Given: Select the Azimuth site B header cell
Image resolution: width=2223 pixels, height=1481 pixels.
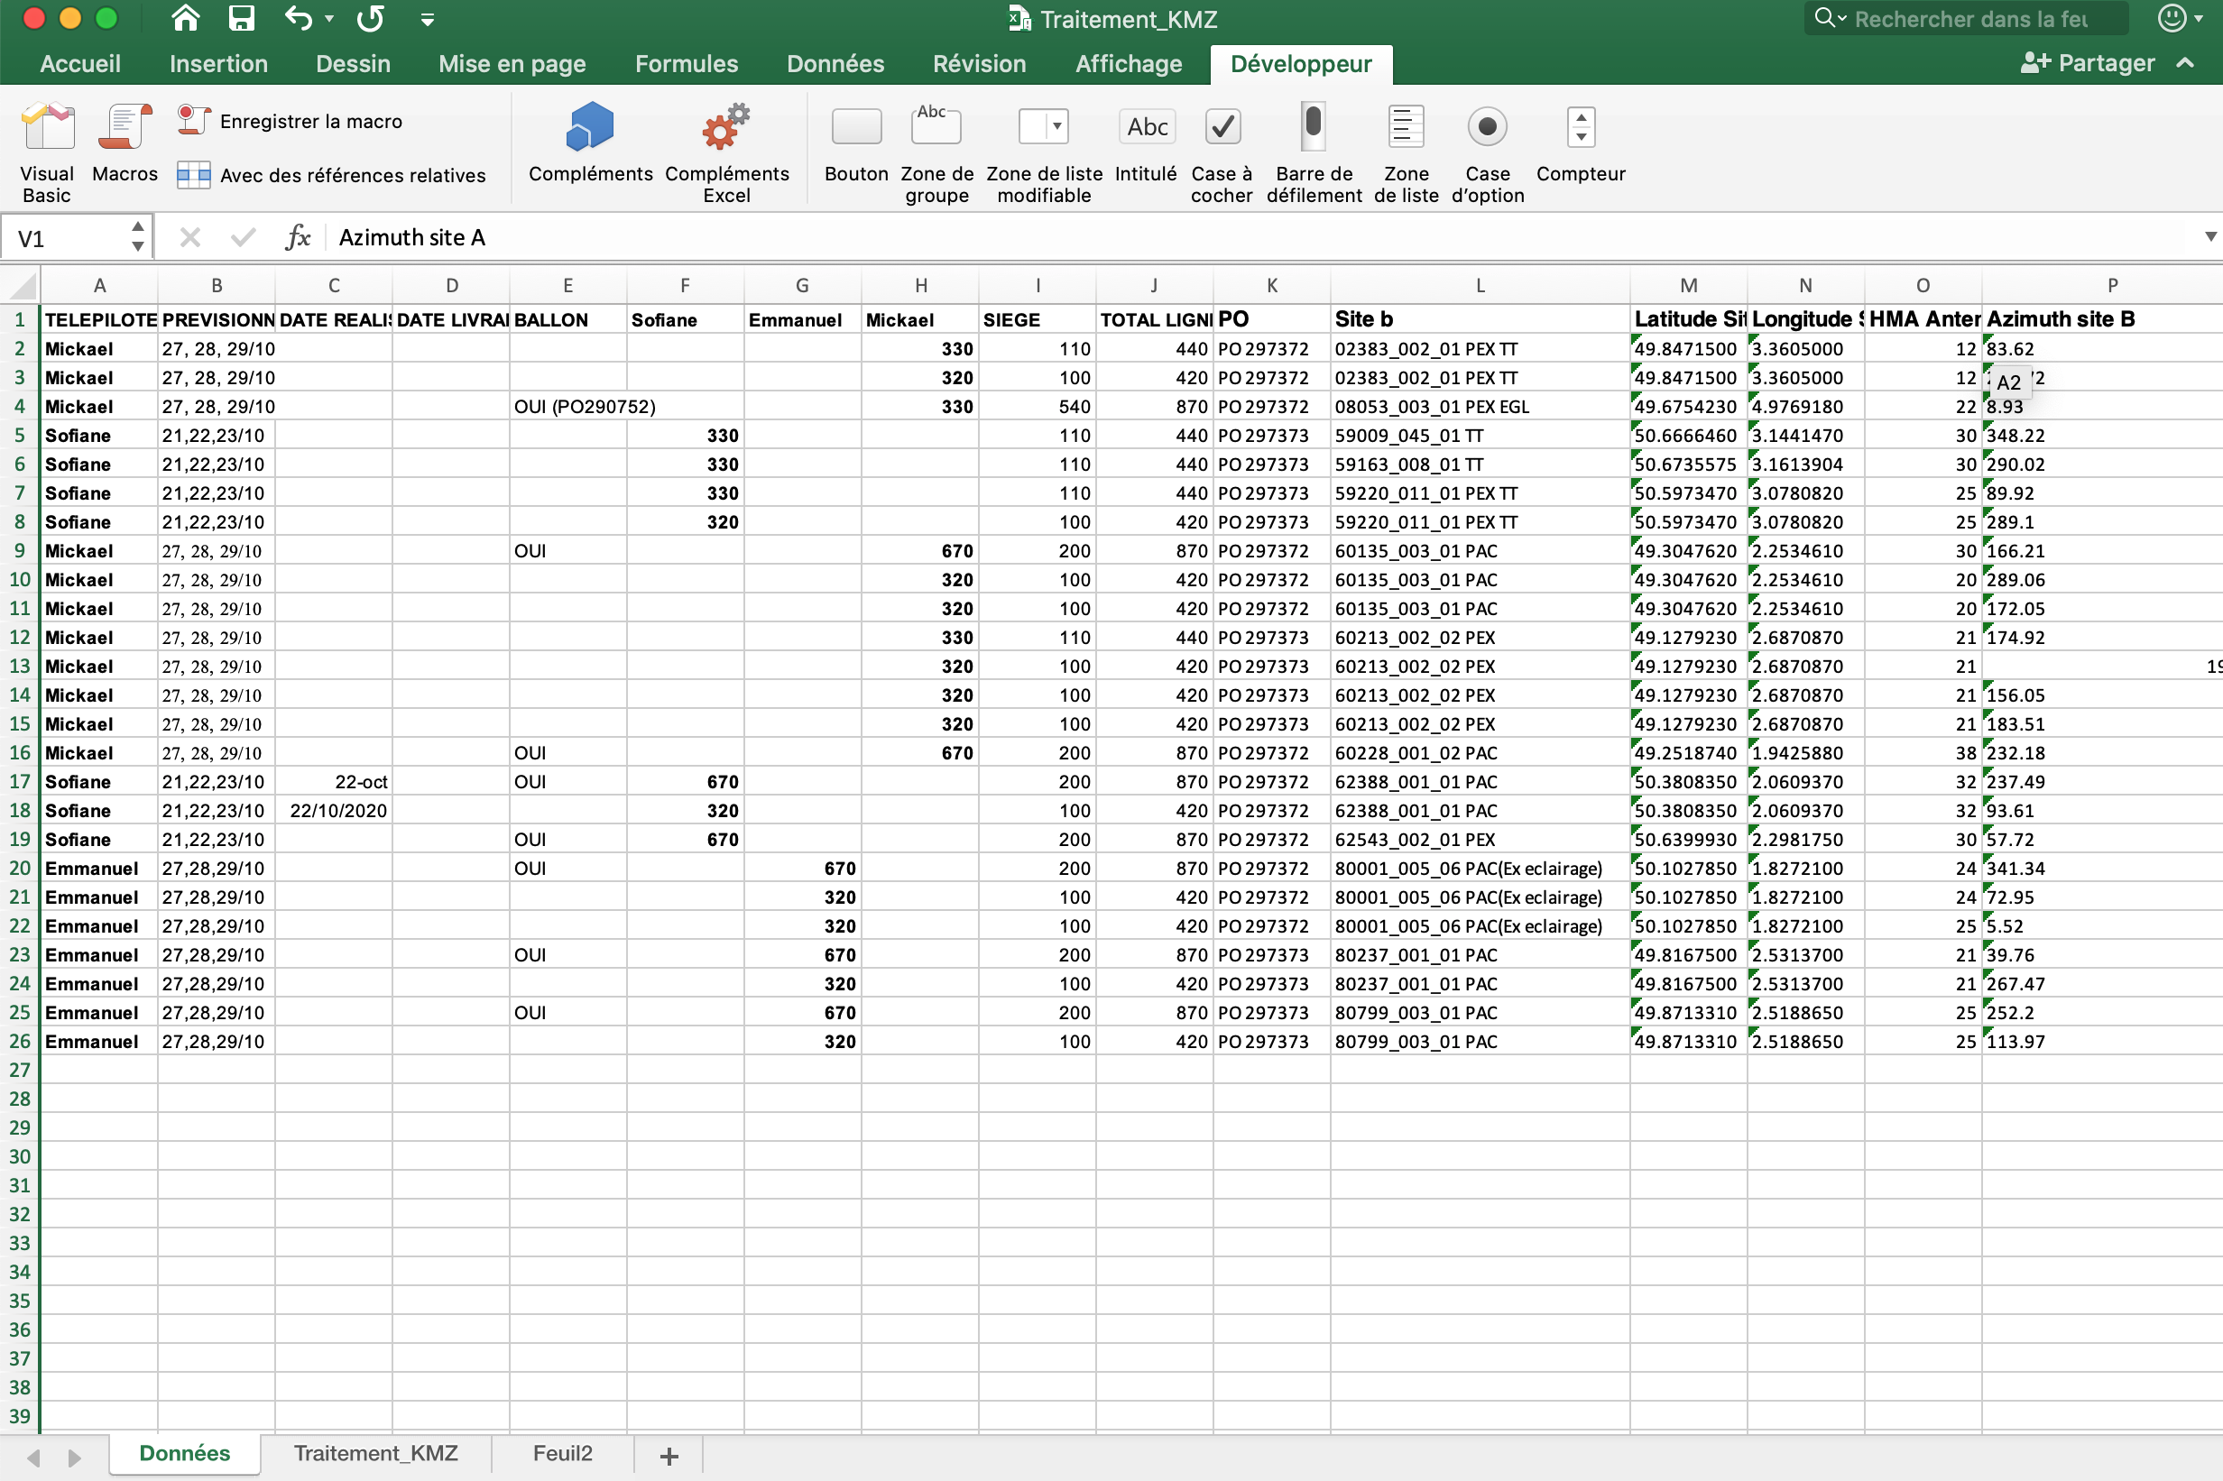Looking at the screenshot, I should click(x=2102, y=319).
